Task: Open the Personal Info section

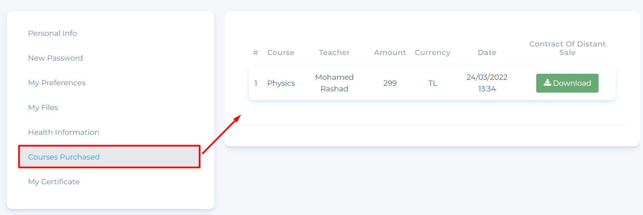Action: coord(53,33)
